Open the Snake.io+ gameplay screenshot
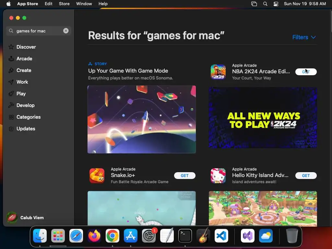This screenshot has height=249, width=332. (x=142, y=208)
